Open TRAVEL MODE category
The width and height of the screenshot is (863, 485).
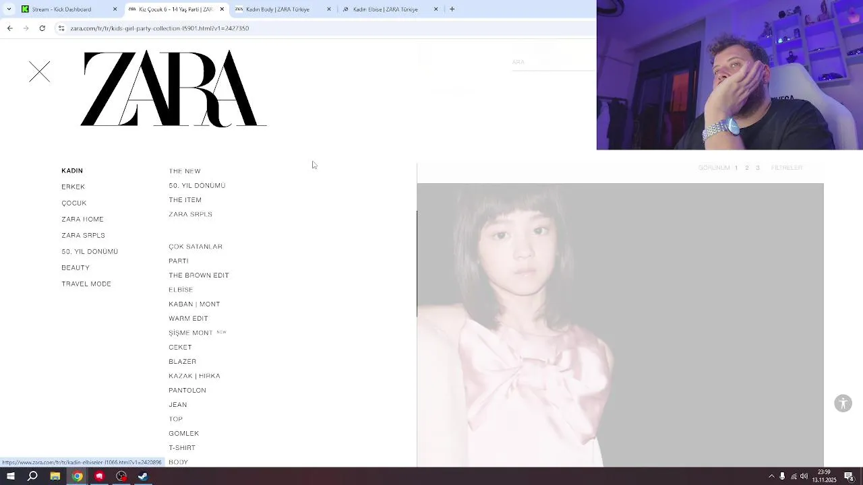tap(86, 284)
